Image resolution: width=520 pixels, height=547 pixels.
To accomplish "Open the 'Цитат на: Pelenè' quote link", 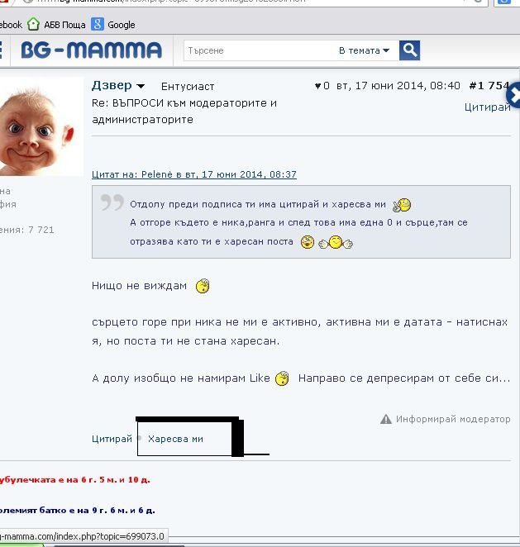I will point(194,174).
